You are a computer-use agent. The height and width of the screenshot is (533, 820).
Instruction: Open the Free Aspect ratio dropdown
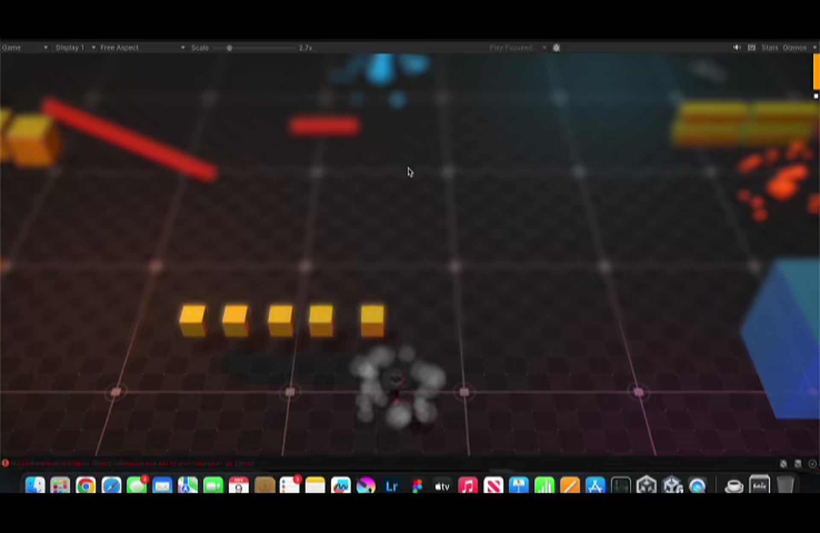pyautogui.click(x=120, y=47)
